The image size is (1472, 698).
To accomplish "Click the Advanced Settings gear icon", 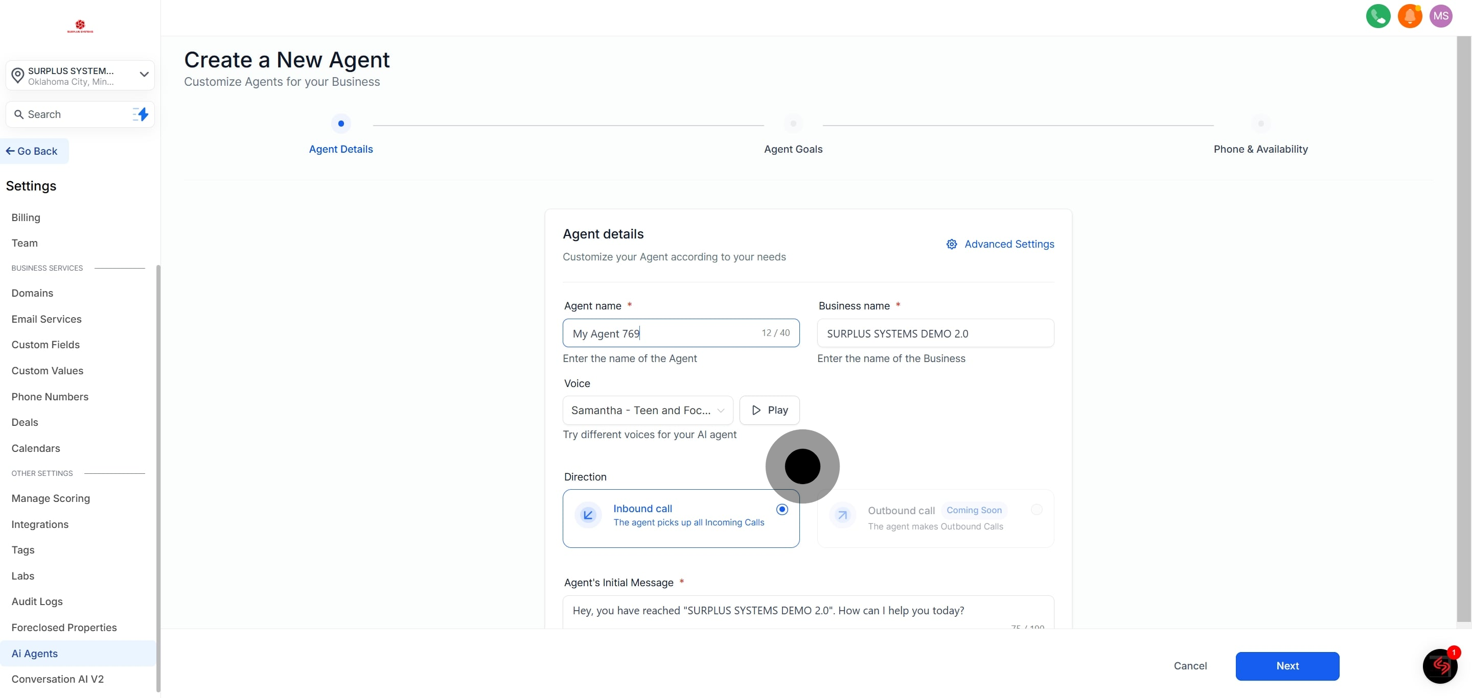I will (x=951, y=244).
